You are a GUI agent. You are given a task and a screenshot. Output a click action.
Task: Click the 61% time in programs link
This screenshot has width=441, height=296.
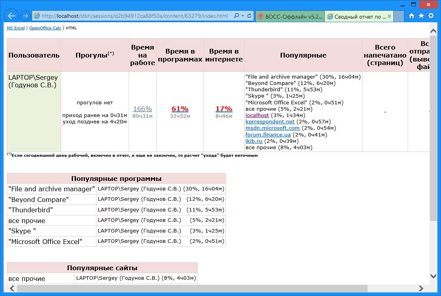pyautogui.click(x=180, y=108)
